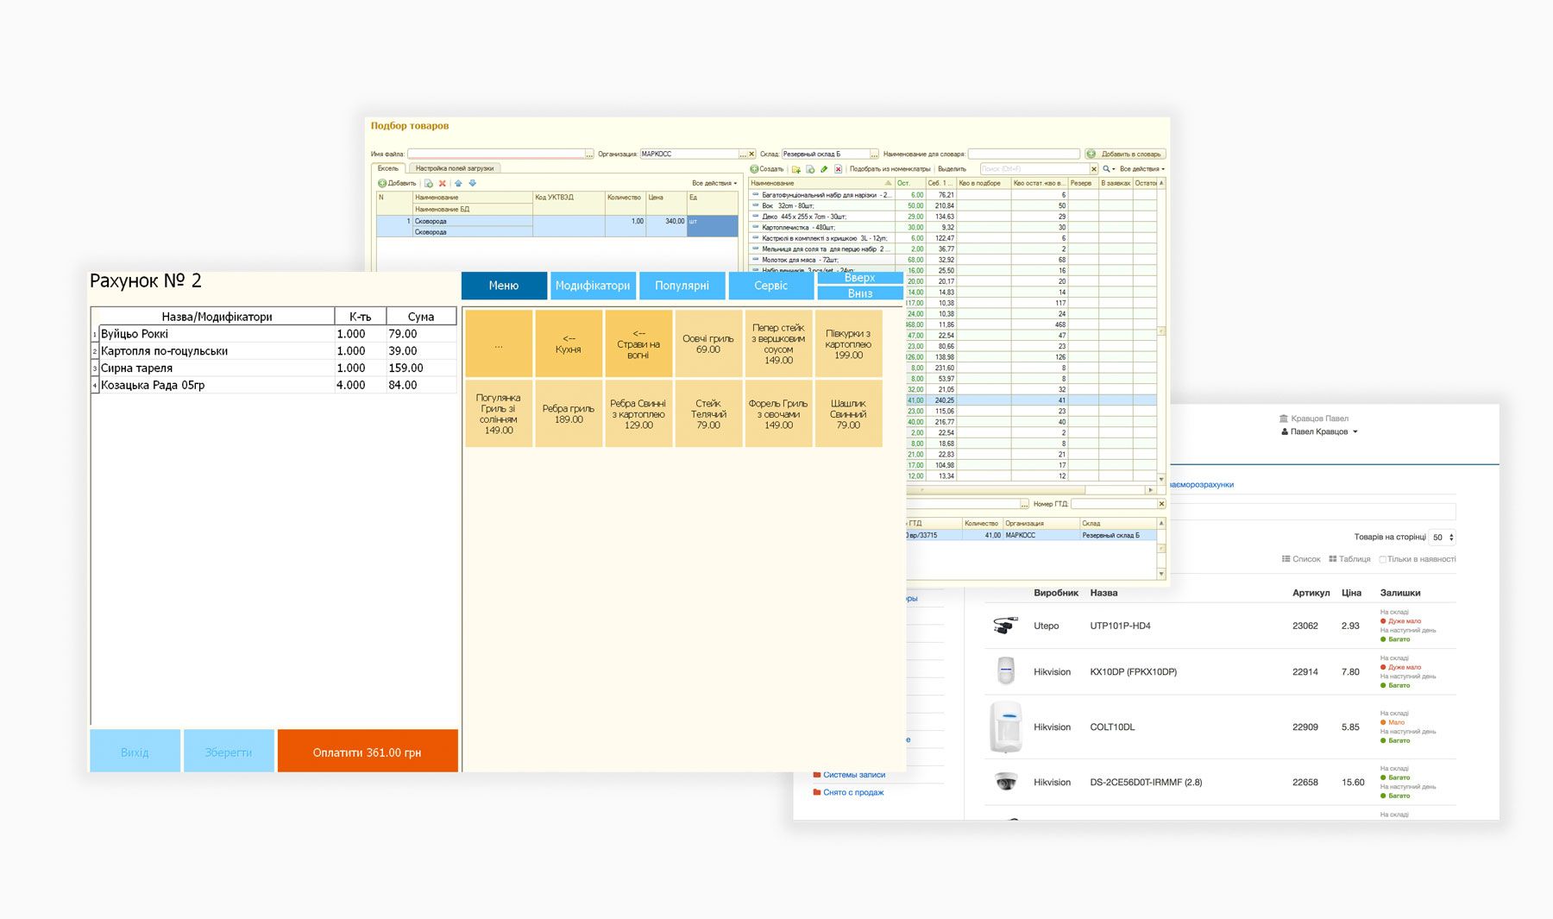Click the green Добавить plus icon in Ексель tab
This screenshot has height=919, width=1553.
[x=382, y=183]
